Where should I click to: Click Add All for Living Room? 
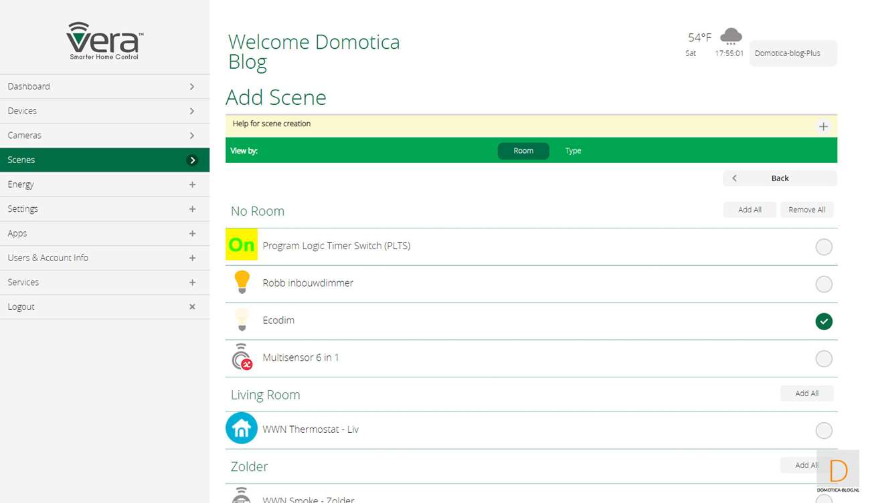pyautogui.click(x=806, y=393)
